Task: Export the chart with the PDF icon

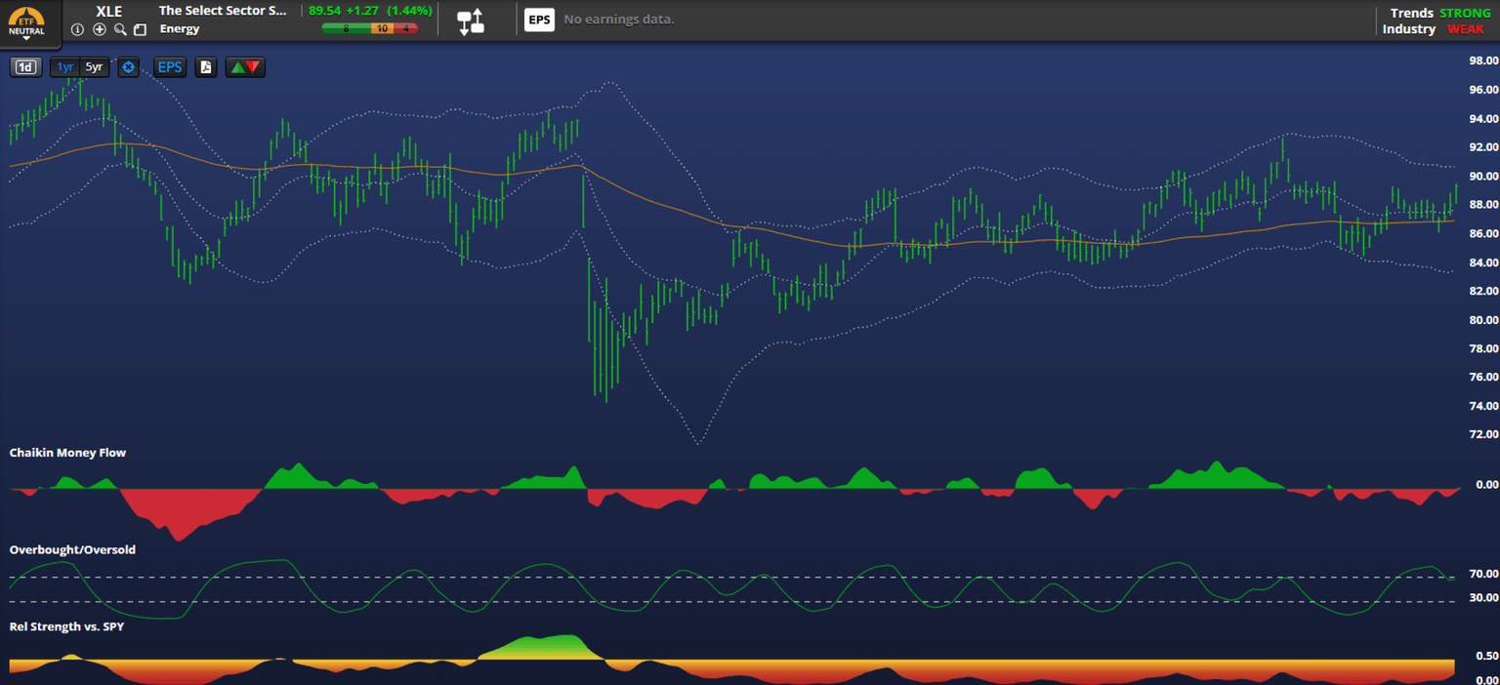Action: coord(205,67)
